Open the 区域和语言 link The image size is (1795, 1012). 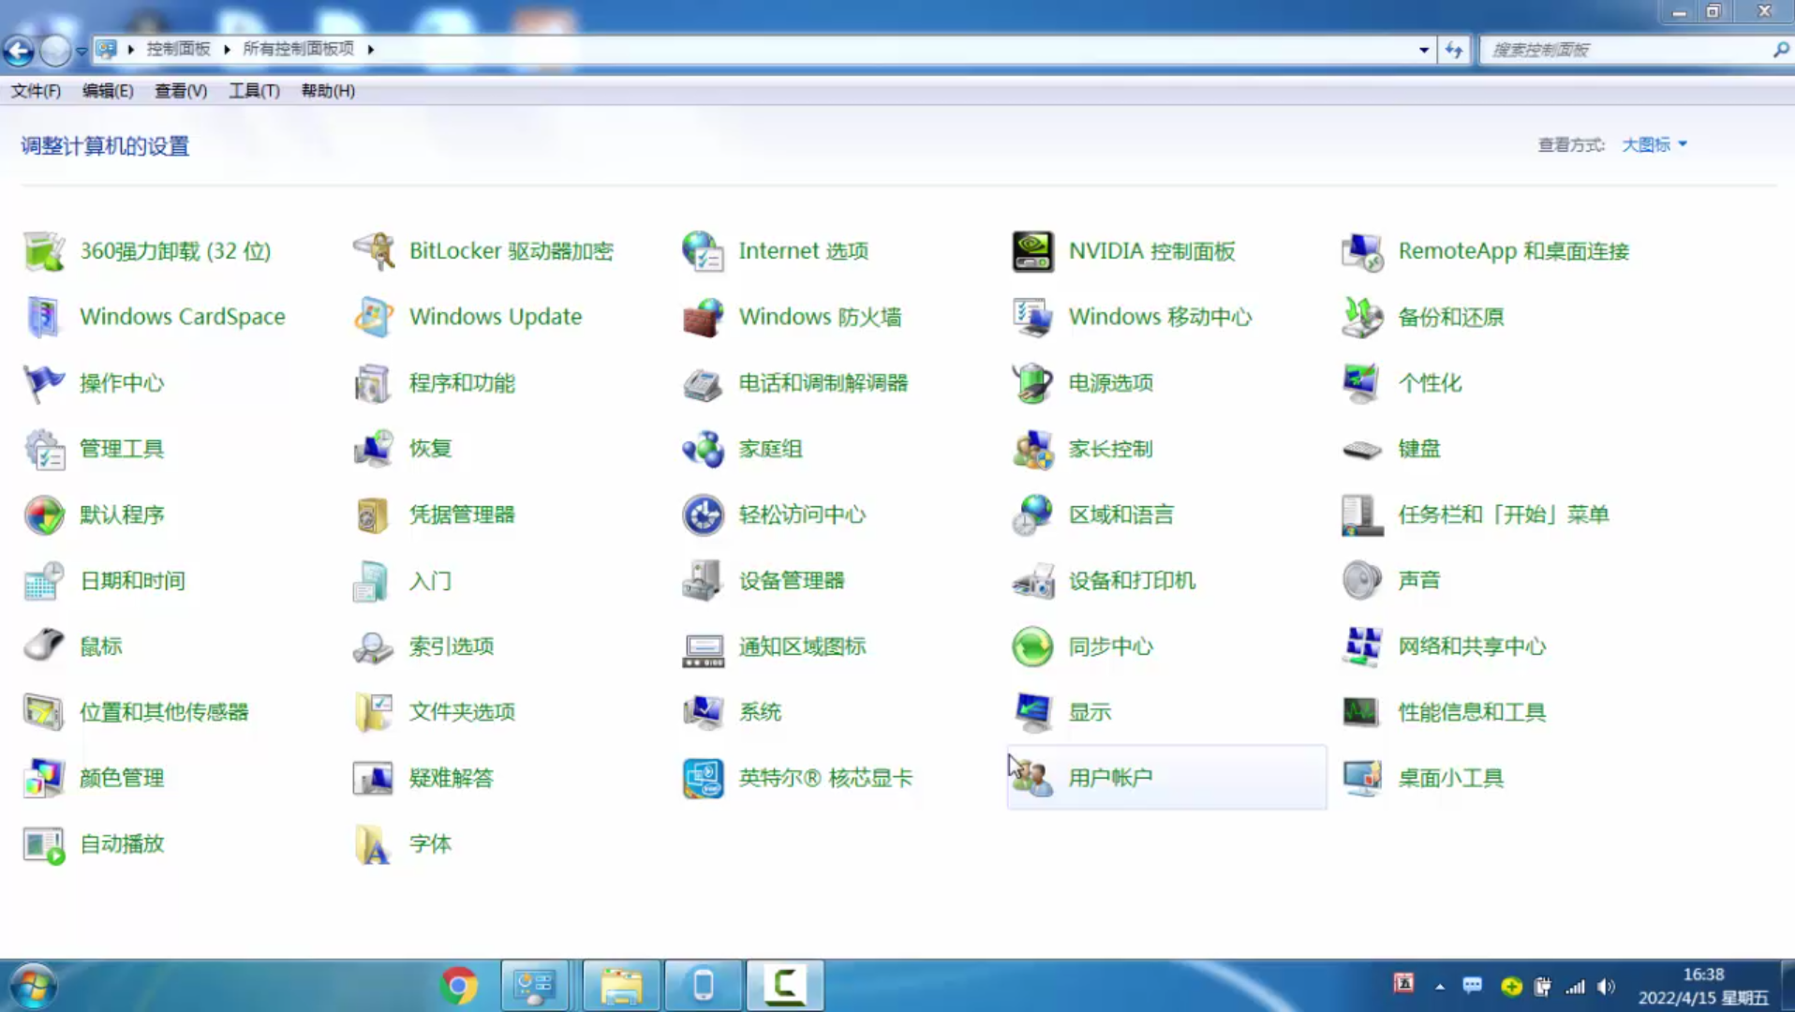[1121, 514]
